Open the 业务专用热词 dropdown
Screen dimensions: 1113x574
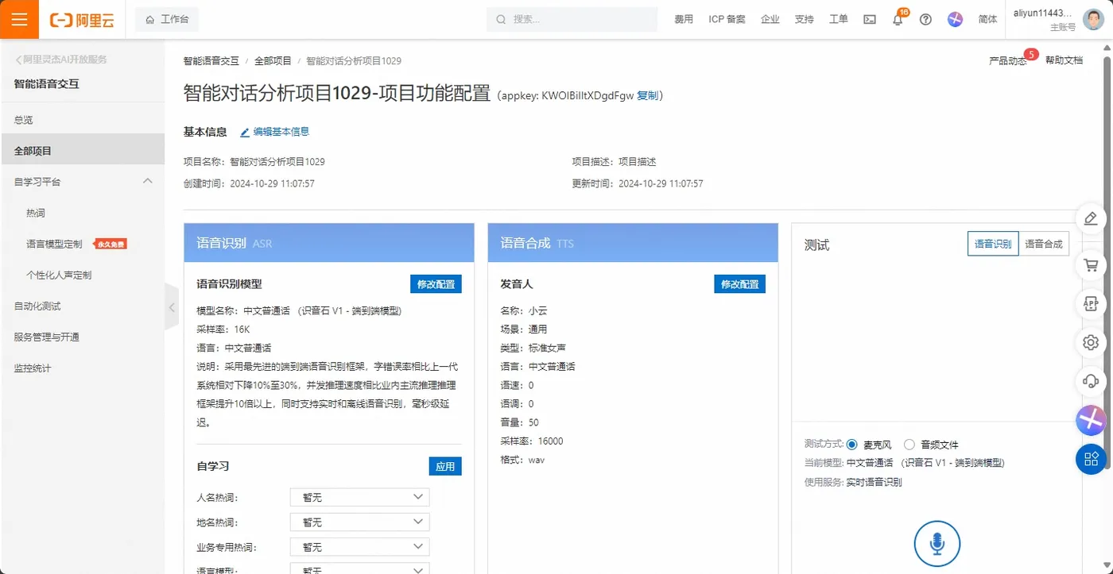click(360, 547)
